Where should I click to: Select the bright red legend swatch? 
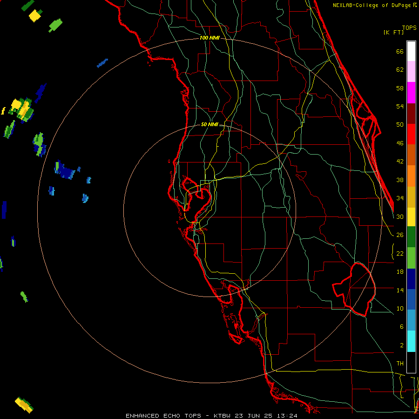tap(411, 134)
